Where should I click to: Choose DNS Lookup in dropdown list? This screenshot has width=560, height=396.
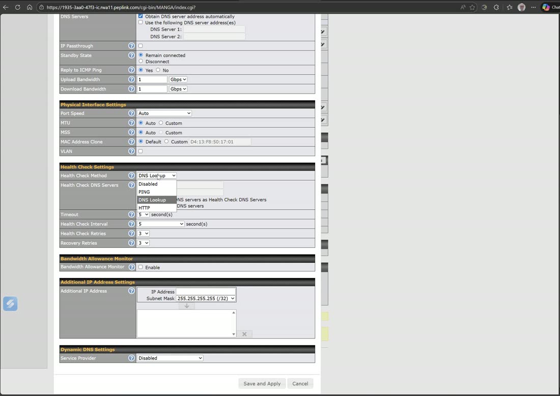point(157,200)
